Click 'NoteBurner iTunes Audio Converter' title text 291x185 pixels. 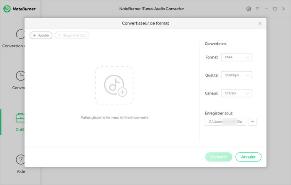tap(151, 9)
